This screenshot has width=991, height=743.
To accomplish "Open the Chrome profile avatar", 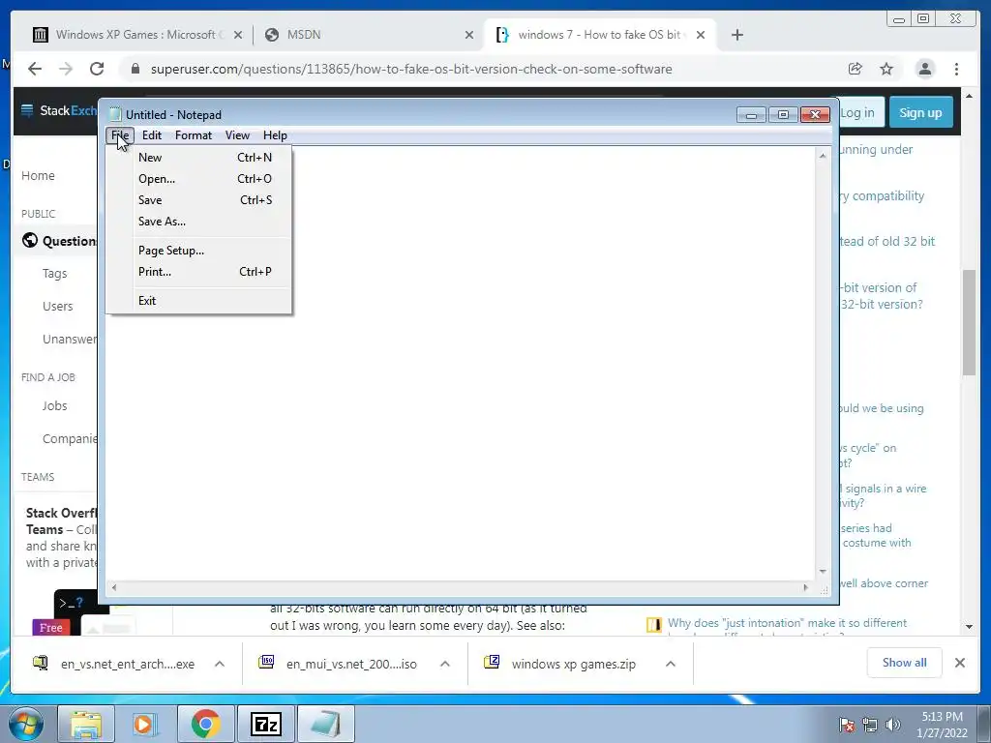I will 924,69.
